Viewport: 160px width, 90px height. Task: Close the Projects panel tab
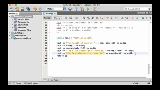(17, 13)
